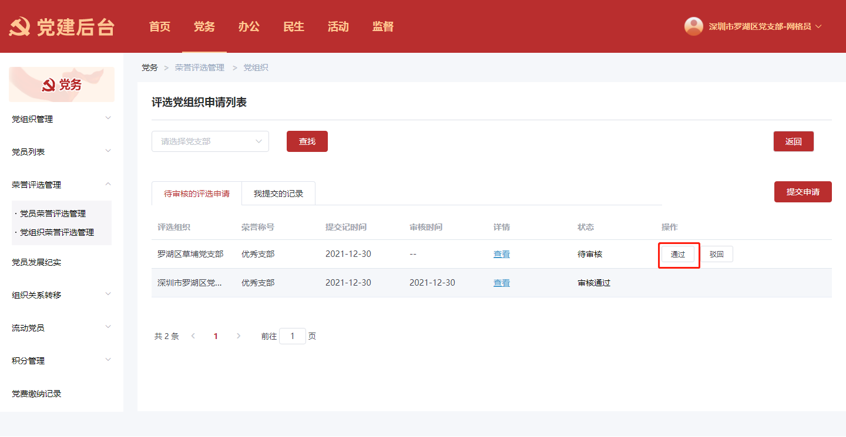Open the 请选择党支部 dropdown
The height and width of the screenshot is (437, 846).
click(x=210, y=141)
